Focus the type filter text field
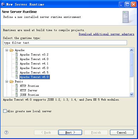This screenshot has width=138, height=139. pyautogui.click(x=65, y=43)
